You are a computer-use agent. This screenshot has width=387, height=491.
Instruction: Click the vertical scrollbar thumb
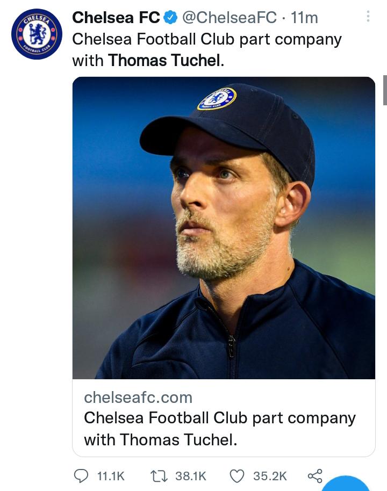point(384,90)
